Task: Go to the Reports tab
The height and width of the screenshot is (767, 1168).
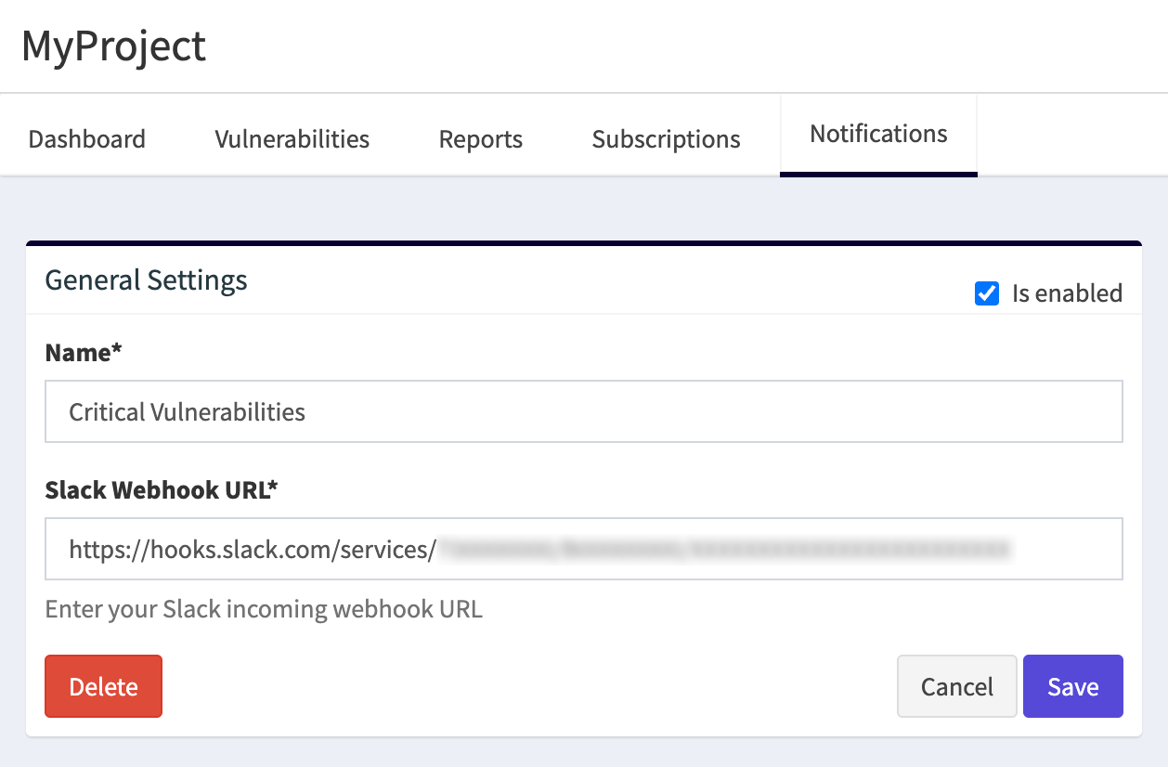Action: [480, 139]
